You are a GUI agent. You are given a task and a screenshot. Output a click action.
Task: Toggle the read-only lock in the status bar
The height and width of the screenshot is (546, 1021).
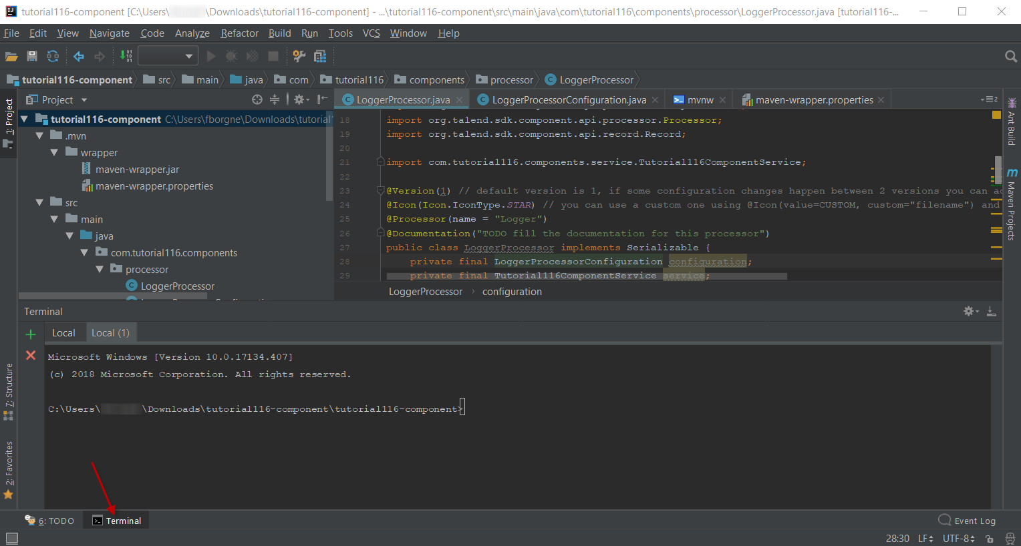(990, 538)
